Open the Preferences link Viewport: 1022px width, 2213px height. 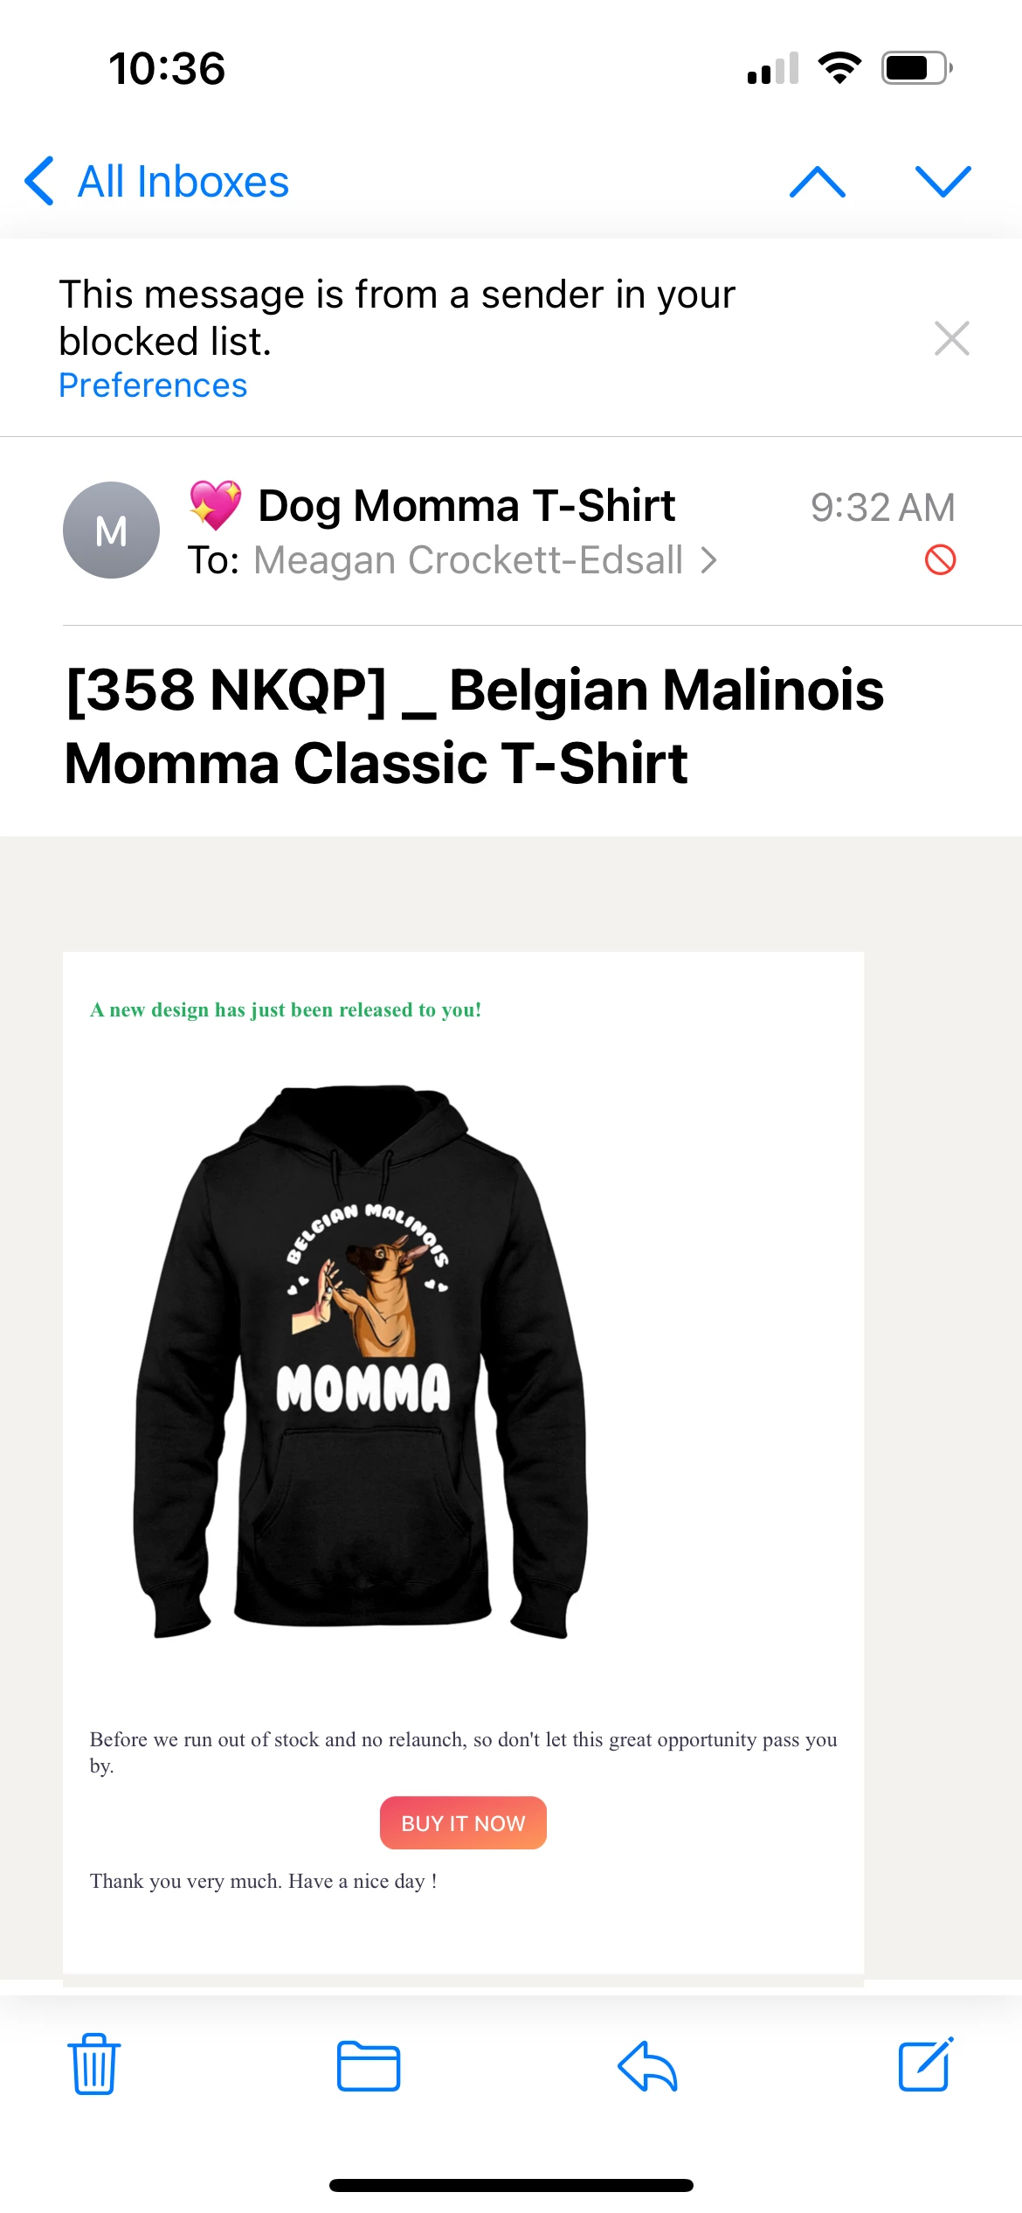point(153,385)
